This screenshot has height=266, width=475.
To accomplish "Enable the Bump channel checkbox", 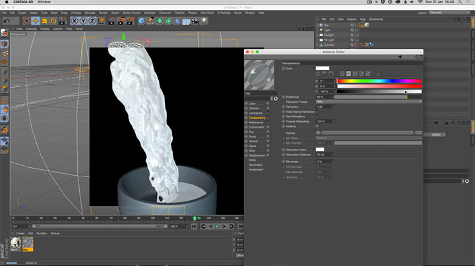I will [268, 137].
